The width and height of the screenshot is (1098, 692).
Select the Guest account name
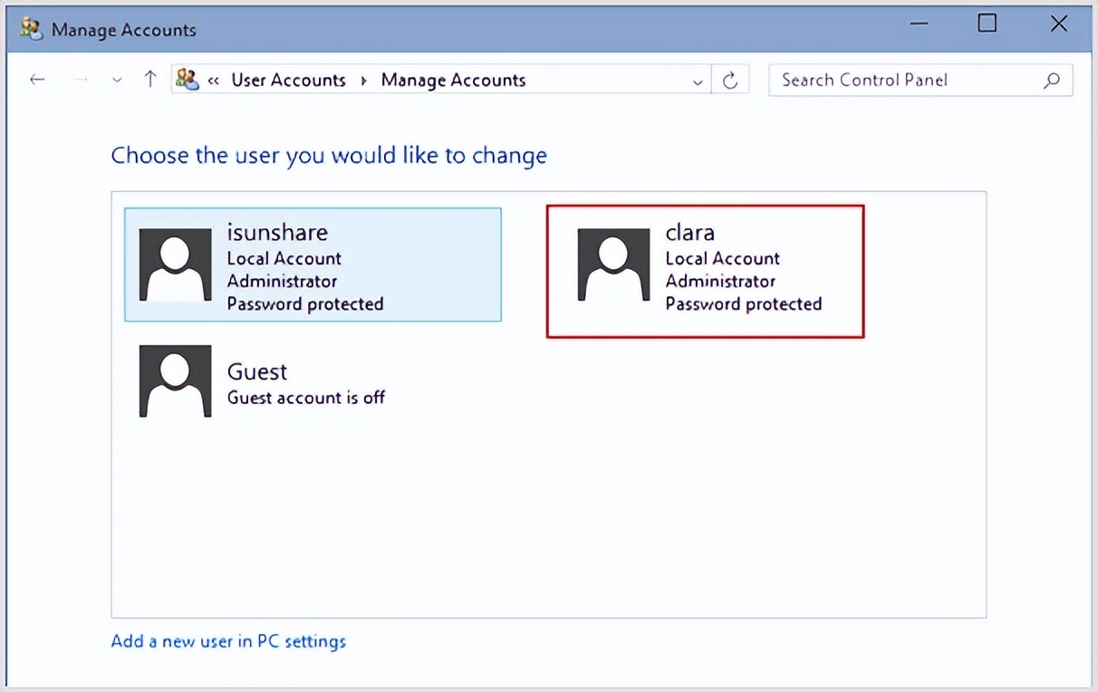click(256, 371)
